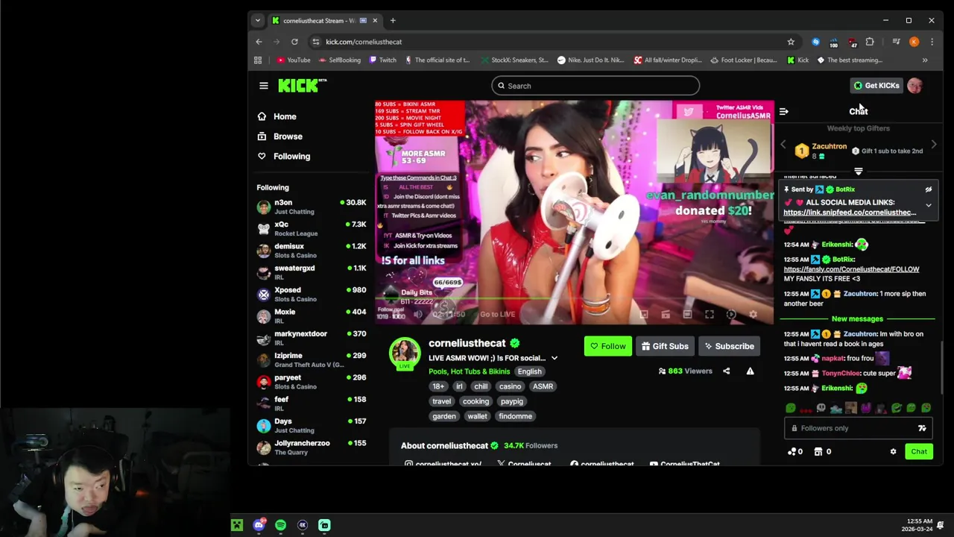The height and width of the screenshot is (537, 954).
Task: Open Chrome three-dot menu
Action: click(x=932, y=42)
